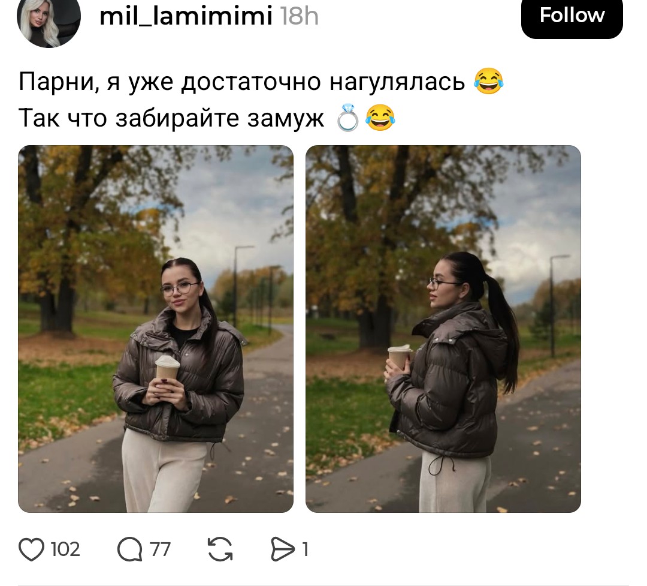This screenshot has height=586, width=647.
Task: Tap the laughing emoji after 'нагулялась'
Action: [x=489, y=81]
